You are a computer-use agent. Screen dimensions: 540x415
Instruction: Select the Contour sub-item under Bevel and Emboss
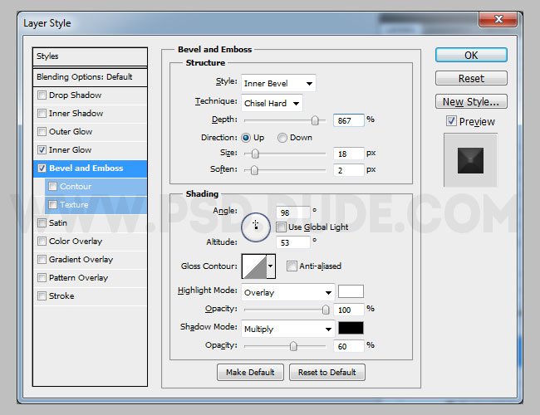click(75, 187)
